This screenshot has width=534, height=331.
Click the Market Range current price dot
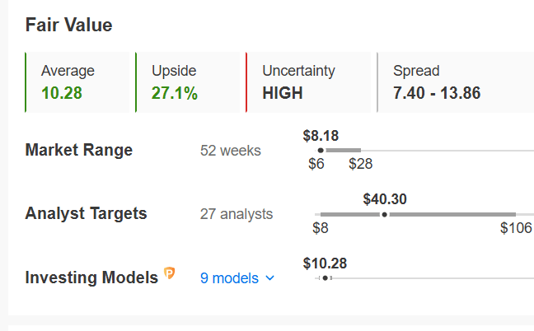(x=321, y=151)
